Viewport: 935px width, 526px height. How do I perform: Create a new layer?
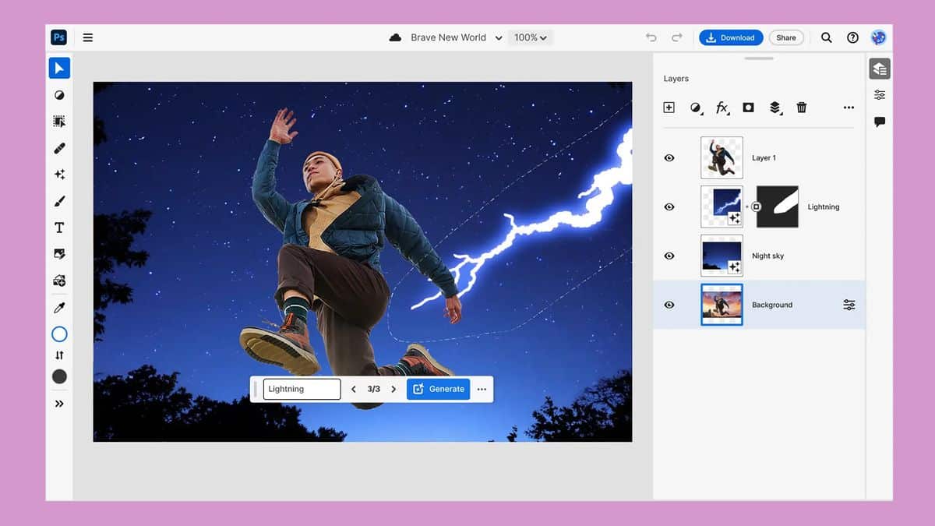click(x=669, y=108)
